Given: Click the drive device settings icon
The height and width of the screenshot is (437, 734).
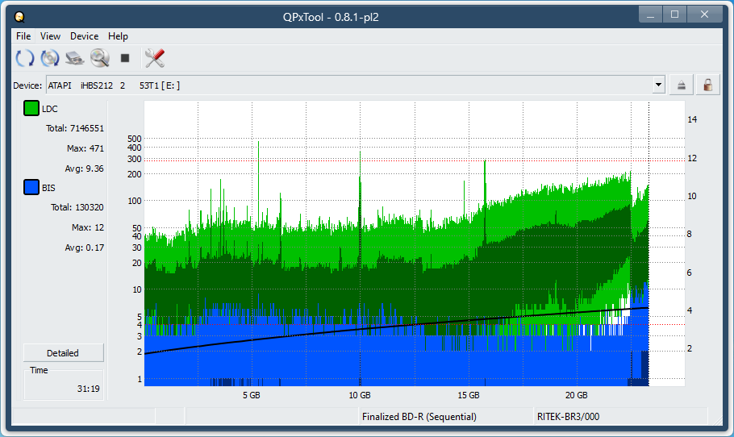Looking at the screenshot, I should pos(74,59).
